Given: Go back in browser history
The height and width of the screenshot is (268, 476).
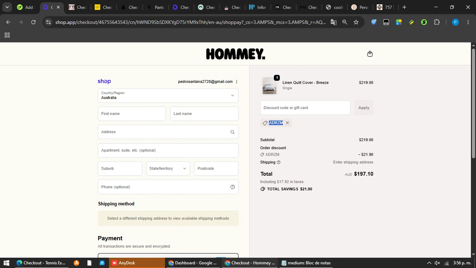Looking at the screenshot, I should pos(8,22).
